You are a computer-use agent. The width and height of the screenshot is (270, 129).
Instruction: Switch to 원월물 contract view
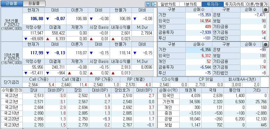point(34,4)
